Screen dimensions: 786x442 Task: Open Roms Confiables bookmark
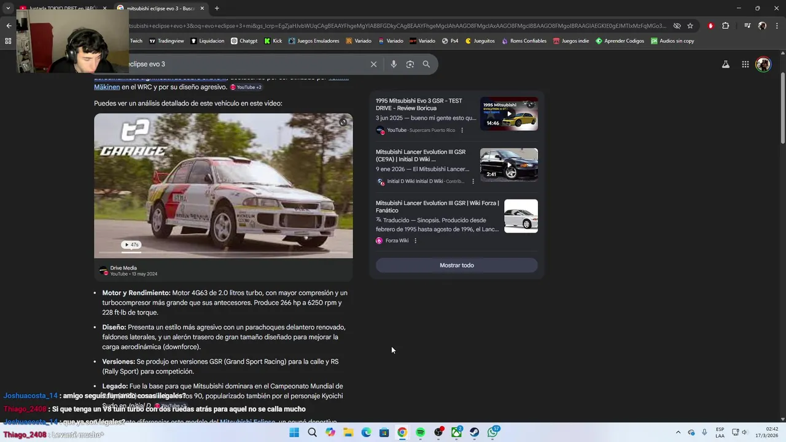[524, 41]
